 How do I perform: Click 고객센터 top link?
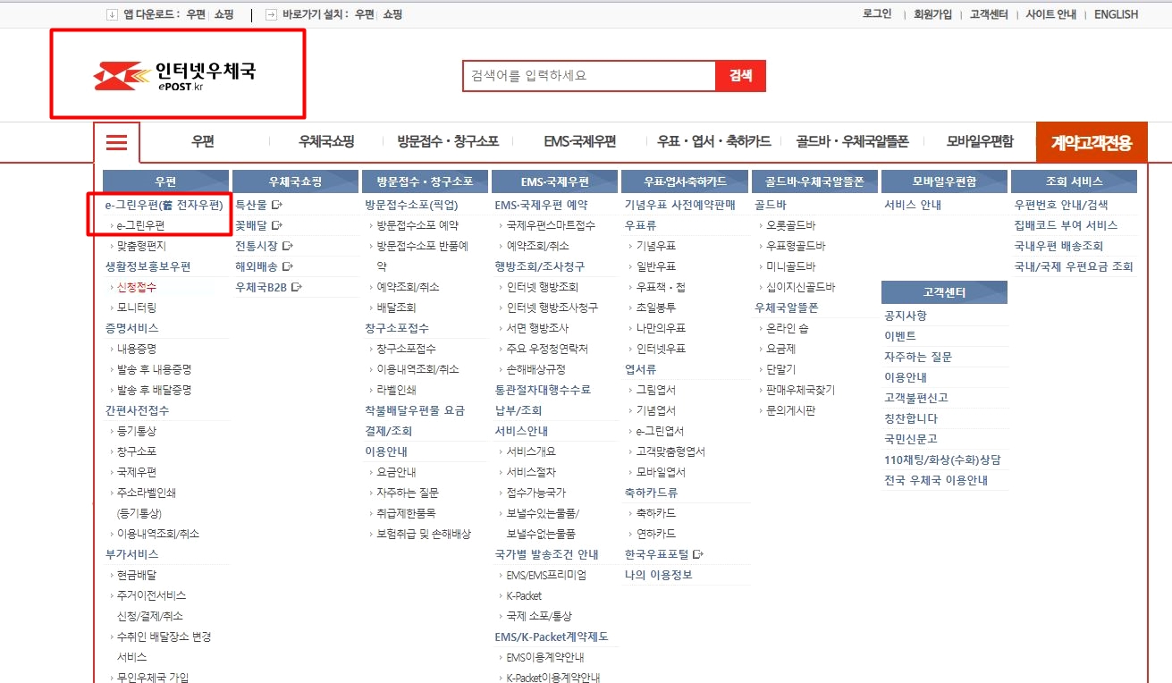989,14
